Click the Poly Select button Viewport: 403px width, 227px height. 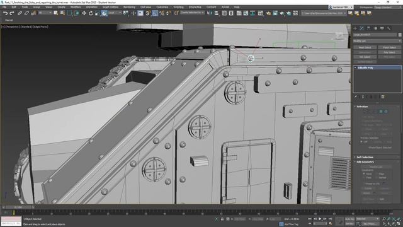[389, 52]
